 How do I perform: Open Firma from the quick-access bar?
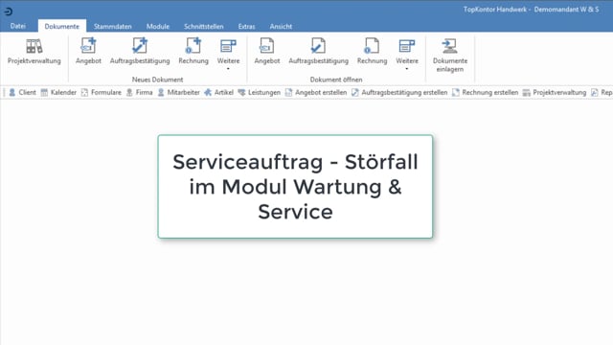139,92
